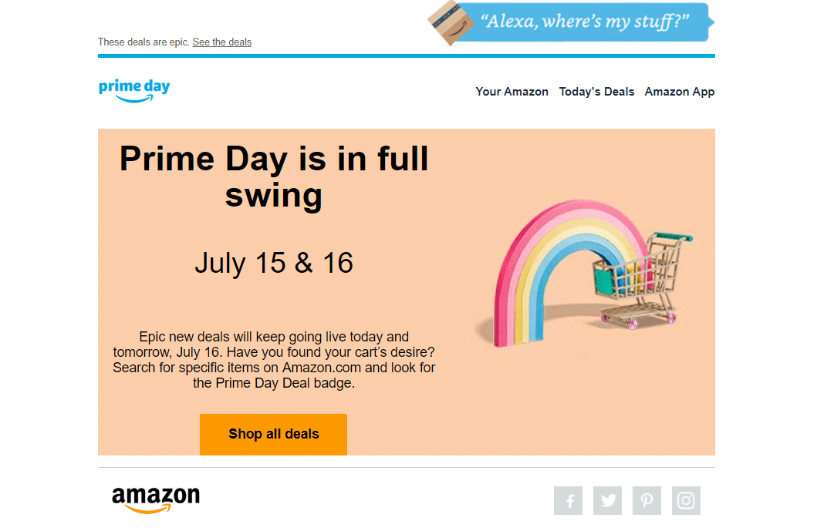The height and width of the screenshot is (531, 834).
Task: Click the Shop all deals button
Action: pos(273,434)
